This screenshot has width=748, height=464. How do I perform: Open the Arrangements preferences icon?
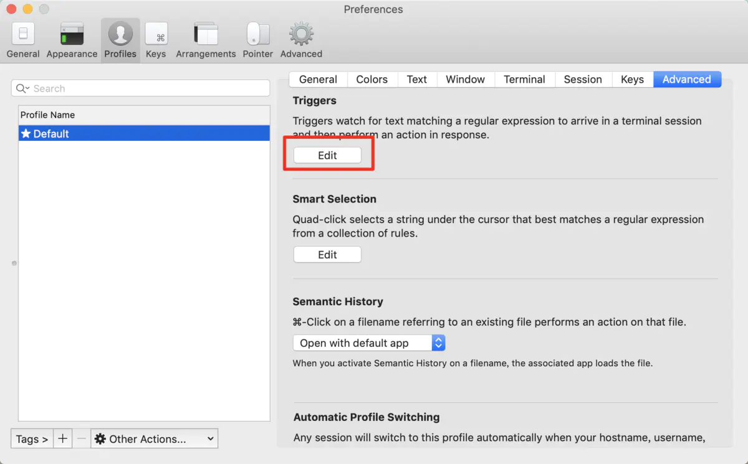tap(206, 40)
